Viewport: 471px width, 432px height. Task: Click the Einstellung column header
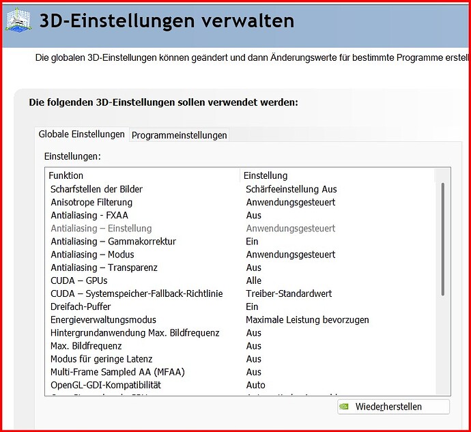(337, 175)
